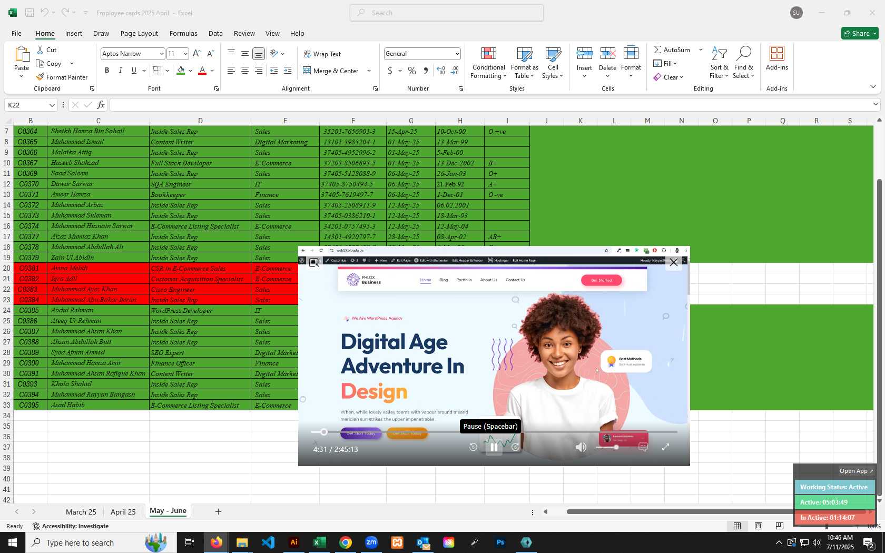Toggle top vertical alignment

[231, 53]
